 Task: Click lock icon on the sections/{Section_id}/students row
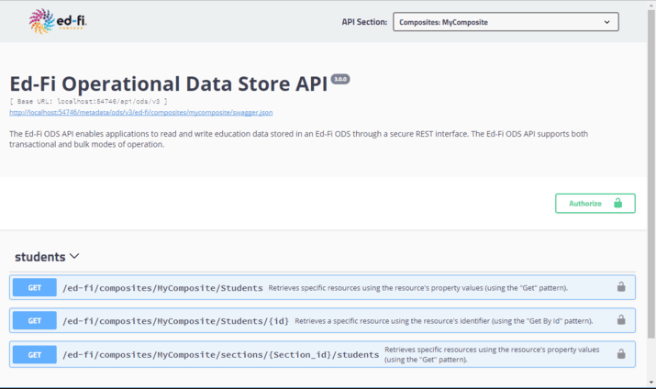pyautogui.click(x=621, y=353)
